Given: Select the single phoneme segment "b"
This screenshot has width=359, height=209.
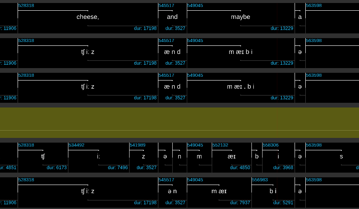Looking at the screenshot, I should point(257,156).
